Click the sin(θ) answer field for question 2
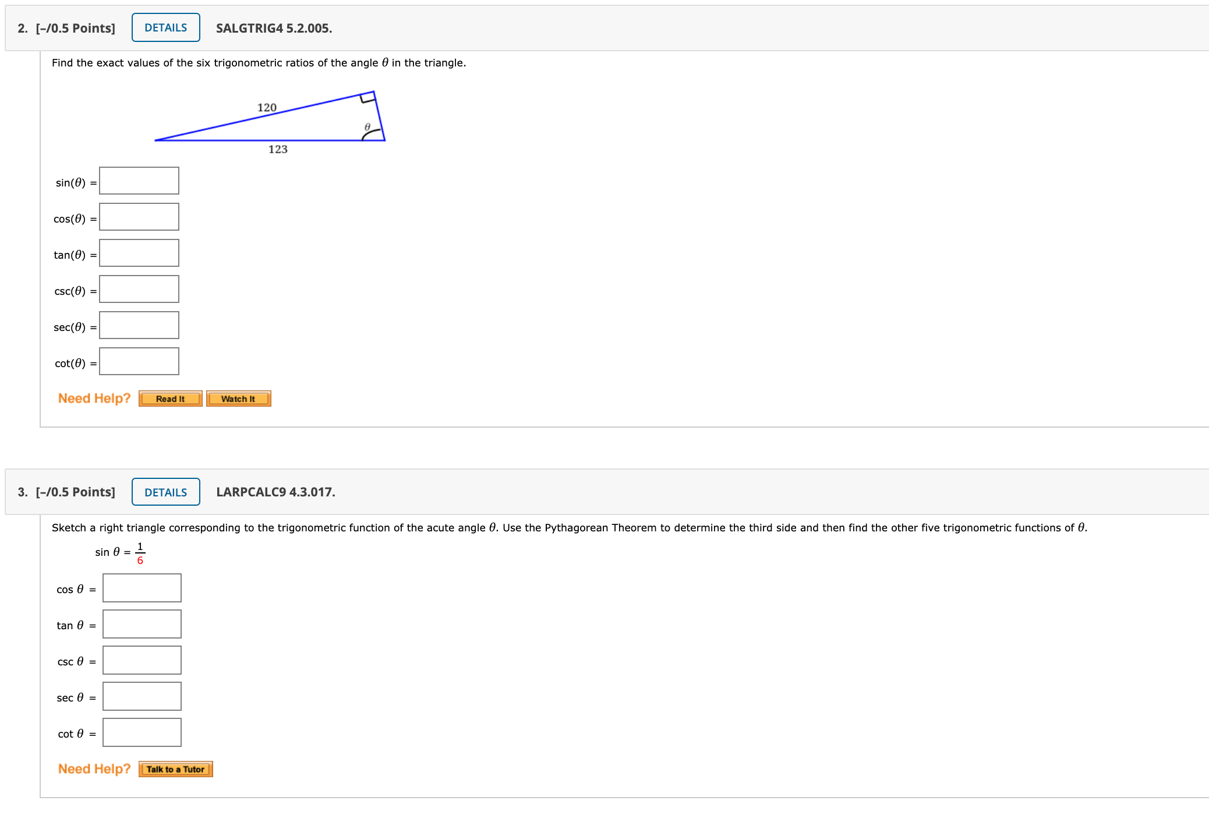1209x818 pixels. pos(139,180)
